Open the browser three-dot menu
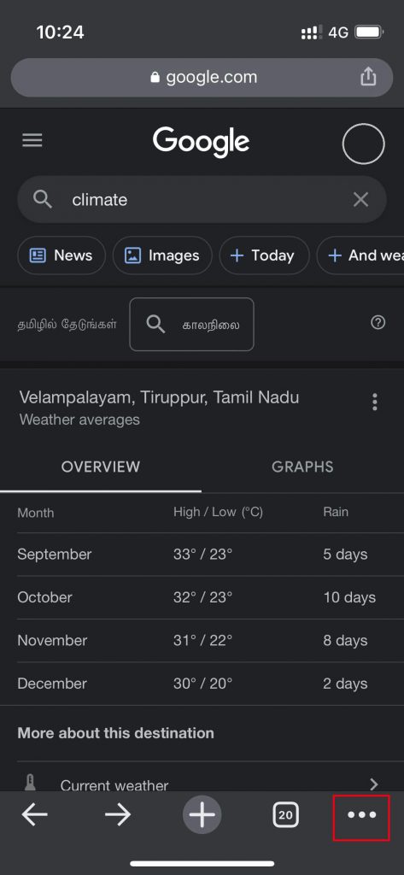 (x=361, y=814)
